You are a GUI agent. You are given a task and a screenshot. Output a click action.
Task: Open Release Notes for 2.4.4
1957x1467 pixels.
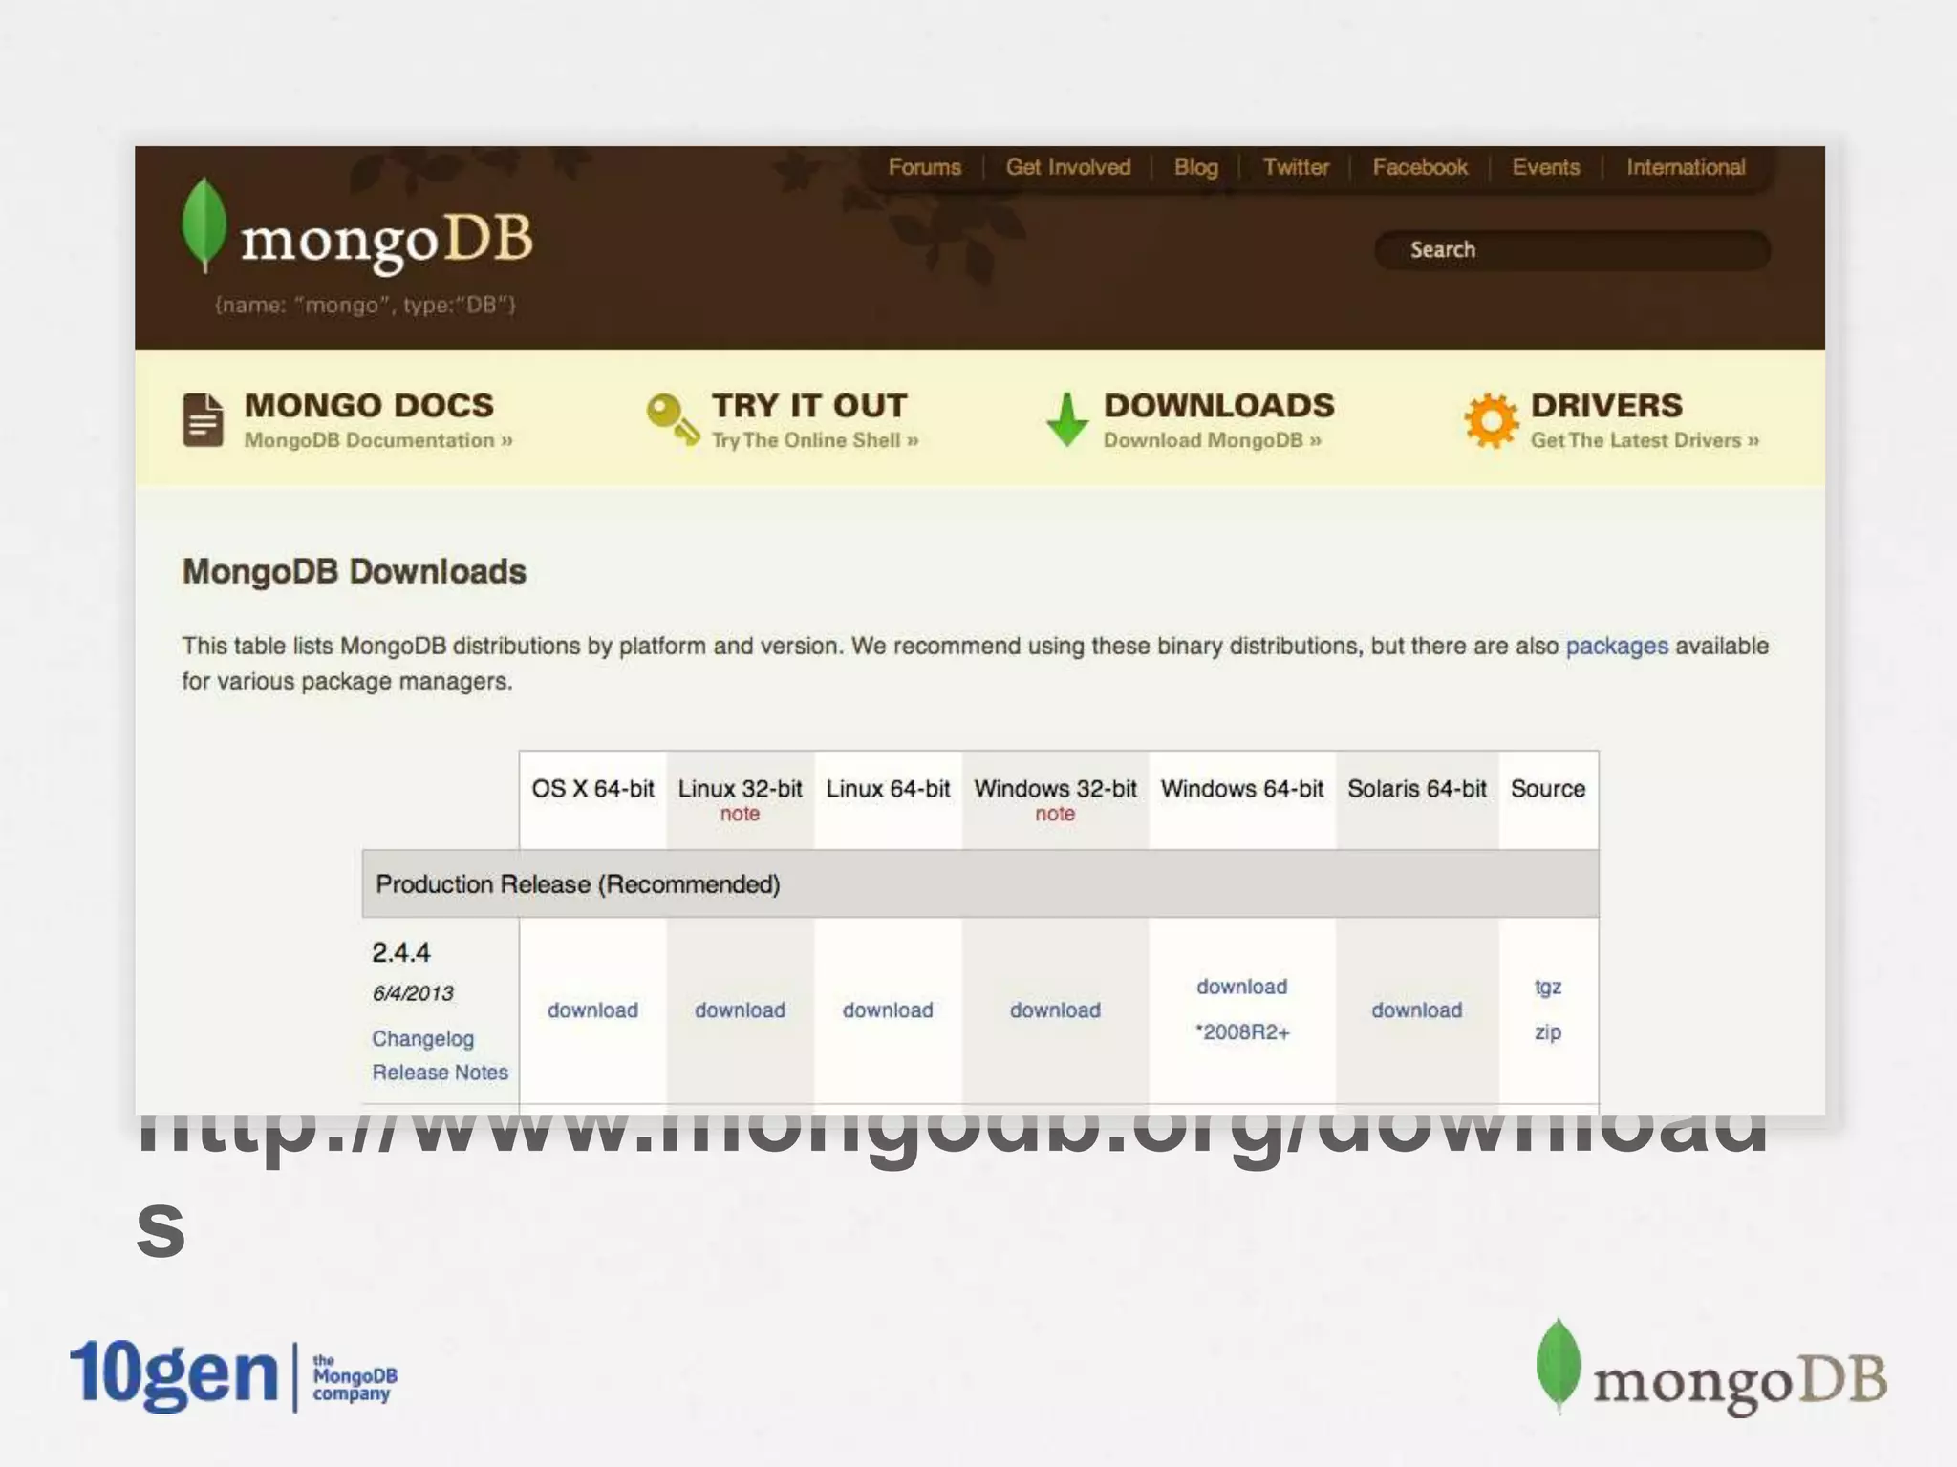coord(440,1073)
